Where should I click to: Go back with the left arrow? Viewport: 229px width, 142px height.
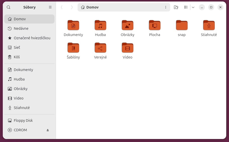[x=62, y=7]
